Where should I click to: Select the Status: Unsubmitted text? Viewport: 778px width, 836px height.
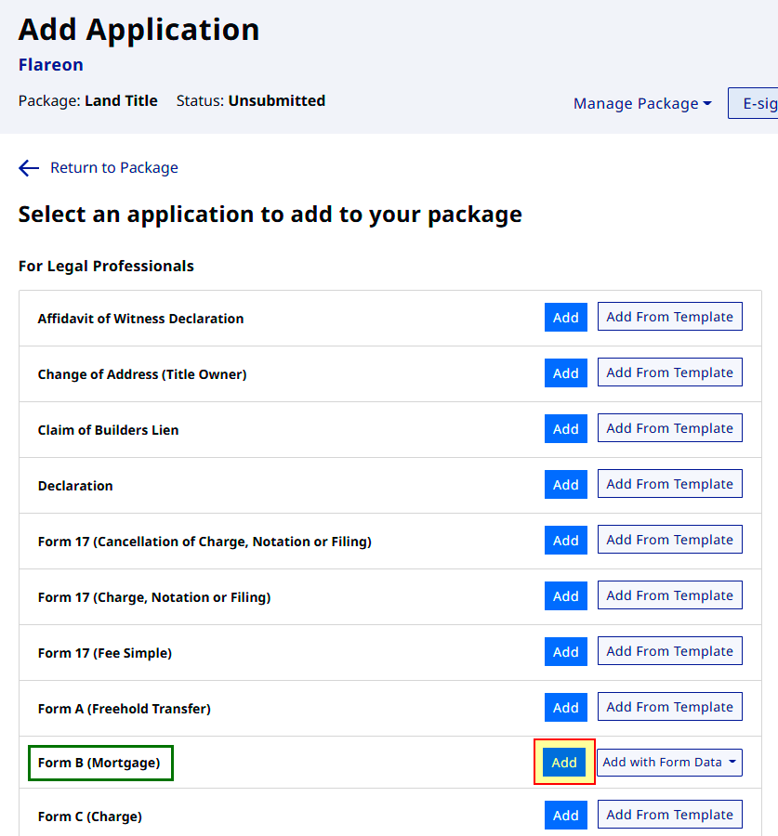click(251, 100)
